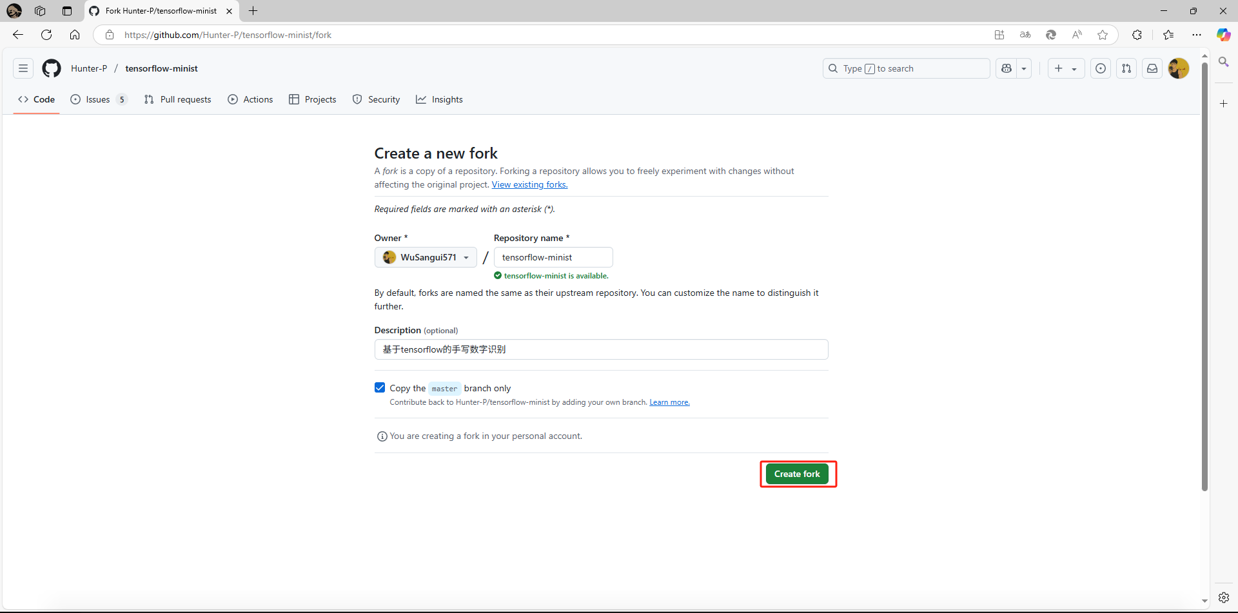
Task: Open the Pull requests tab
Action: pos(178,99)
